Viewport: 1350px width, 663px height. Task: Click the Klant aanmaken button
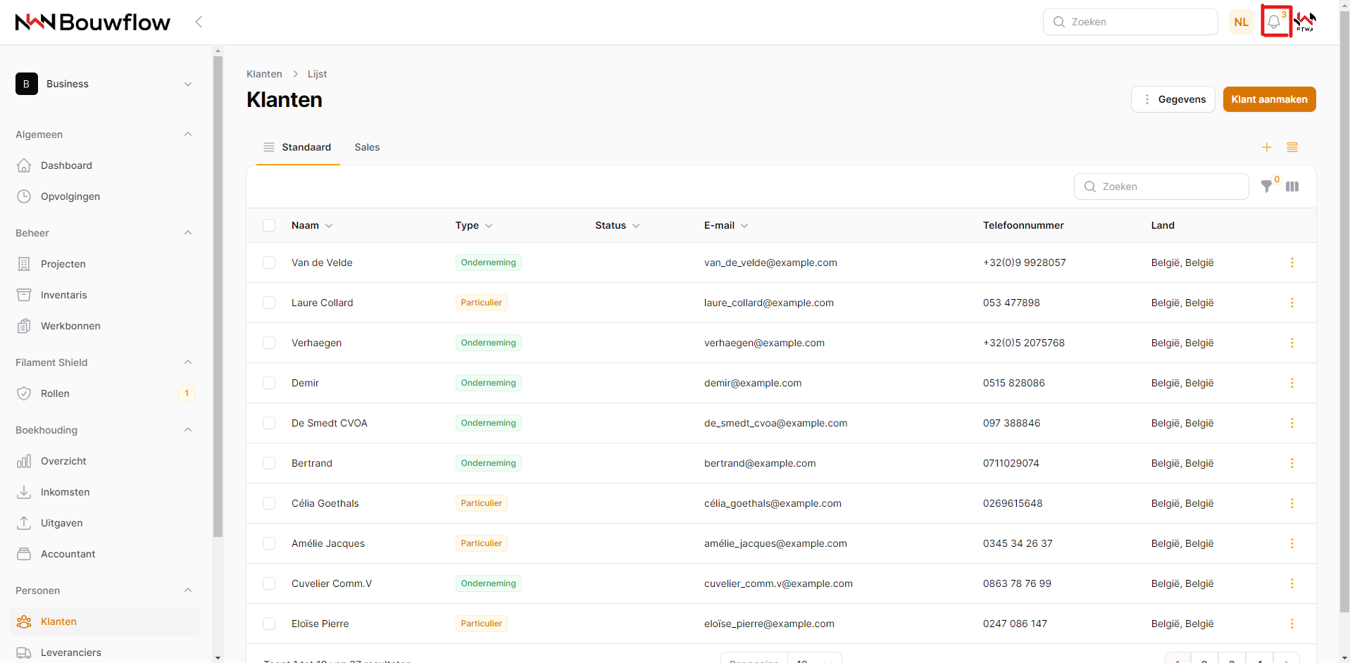(x=1269, y=99)
